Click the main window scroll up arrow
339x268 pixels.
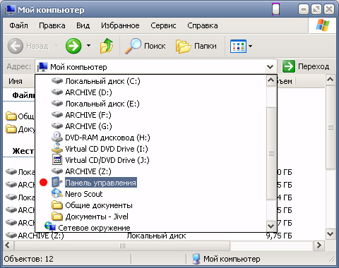[331, 80]
